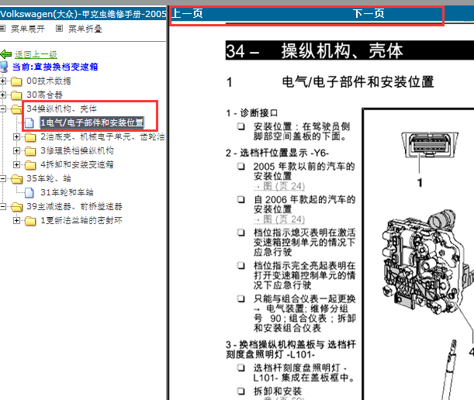Expand the 30离合器 folder node
Screen dimensions: 474x400
3,95
